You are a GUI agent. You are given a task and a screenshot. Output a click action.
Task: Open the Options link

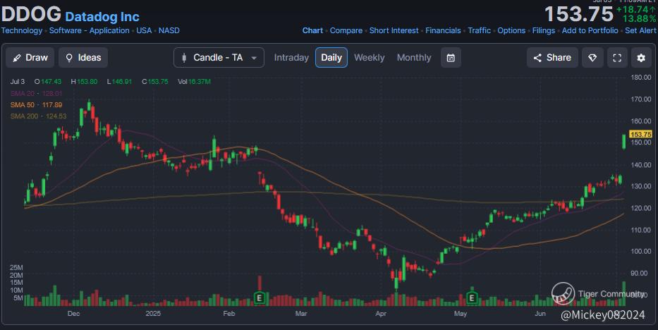(x=511, y=30)
